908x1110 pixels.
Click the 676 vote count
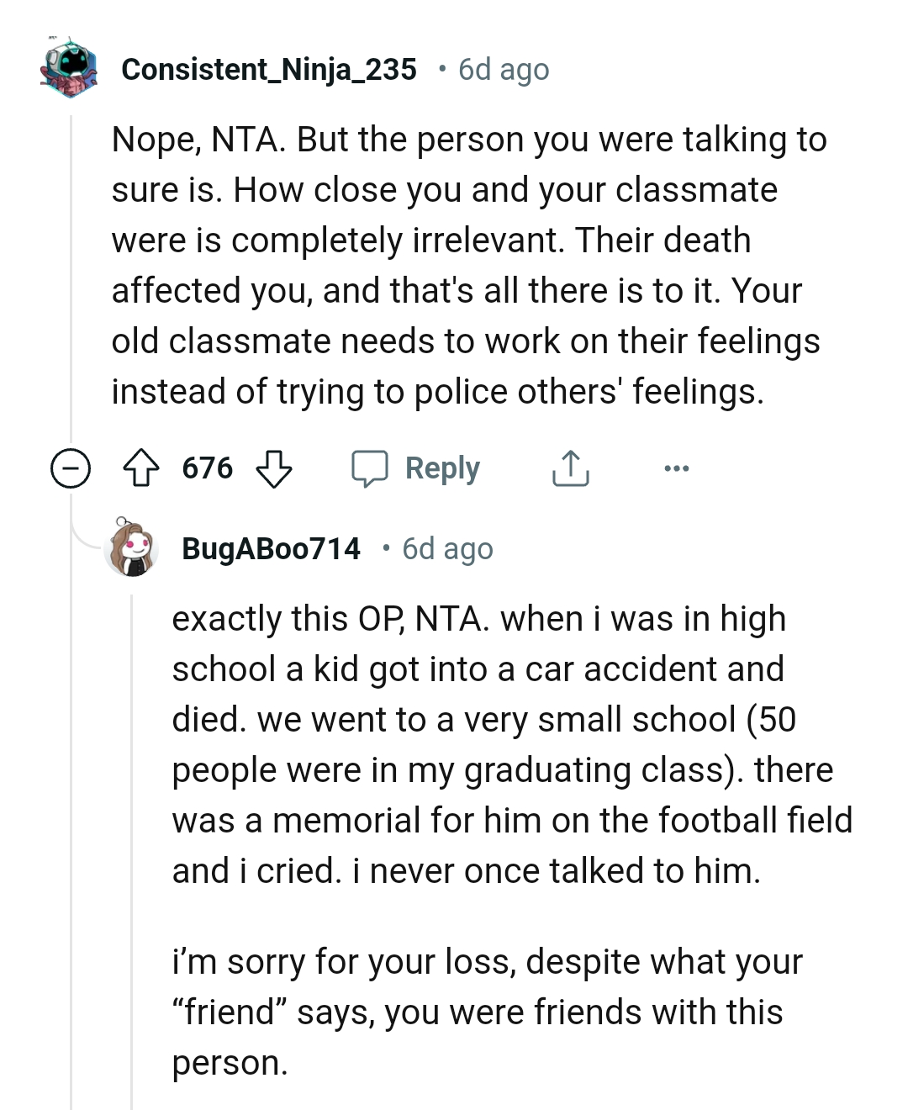point(207,468)
